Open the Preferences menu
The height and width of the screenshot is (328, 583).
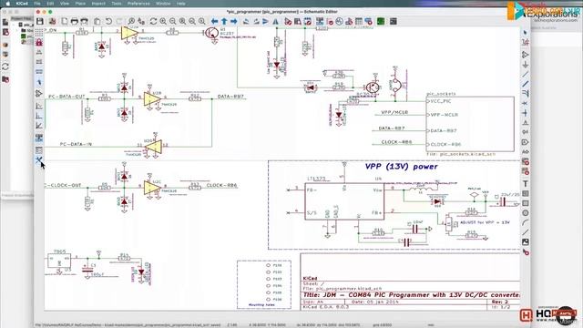138,4
